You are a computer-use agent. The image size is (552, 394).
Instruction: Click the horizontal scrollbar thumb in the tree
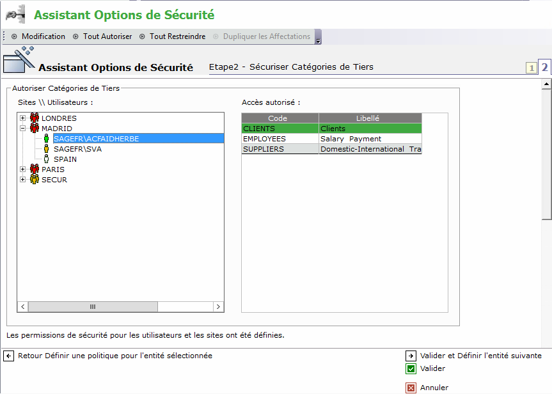pos(93,306)
